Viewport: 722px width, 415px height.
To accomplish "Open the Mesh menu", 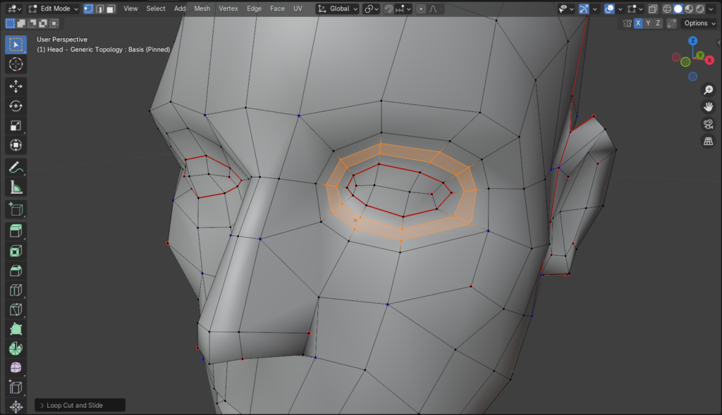I will tap(202, 8).
